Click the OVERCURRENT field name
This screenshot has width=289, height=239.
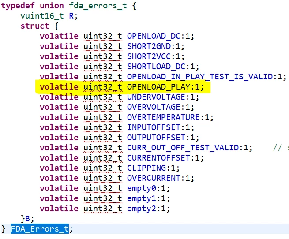[x=154, y=178]
